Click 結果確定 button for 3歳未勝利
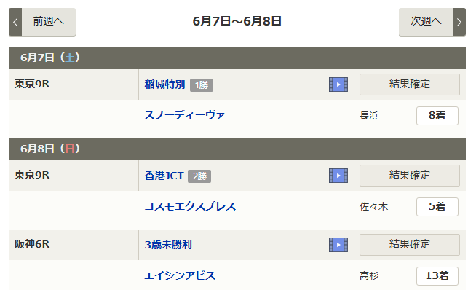 (410, 245)
